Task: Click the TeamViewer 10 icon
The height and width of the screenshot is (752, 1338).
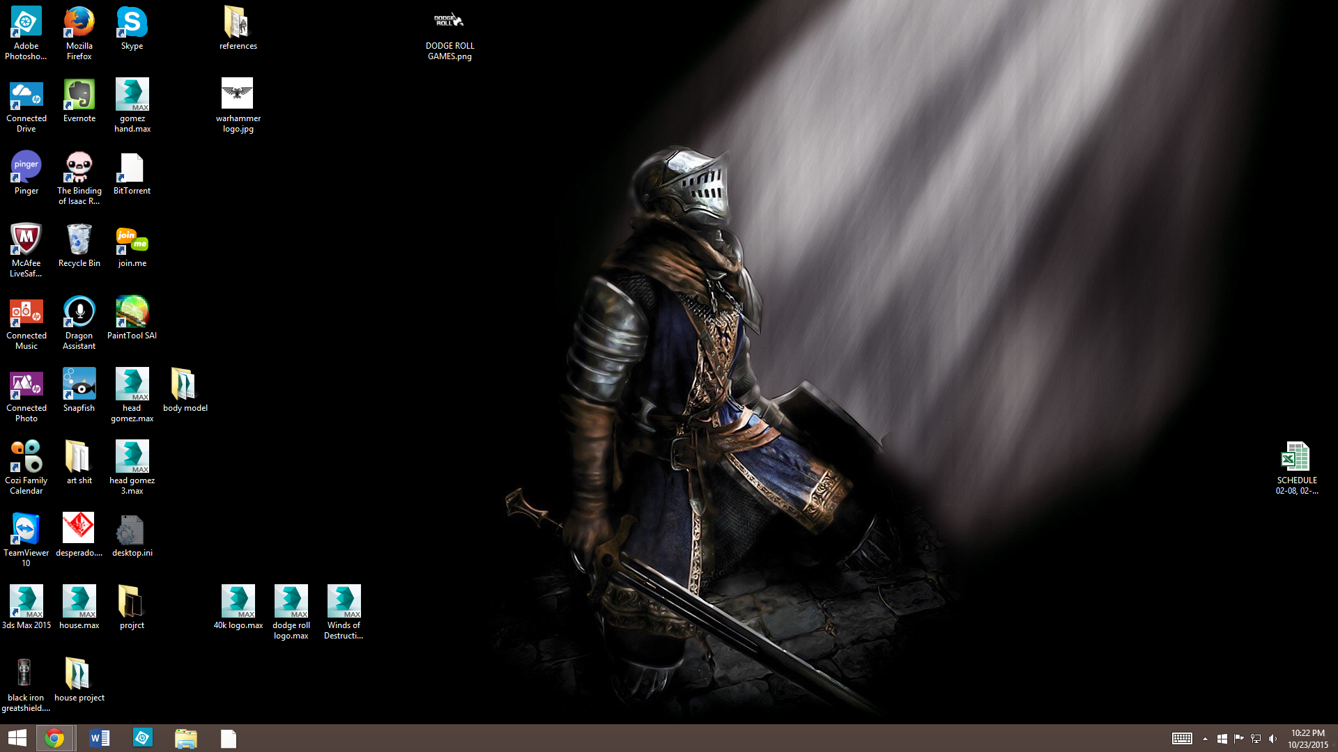Action: click(26, 530)
